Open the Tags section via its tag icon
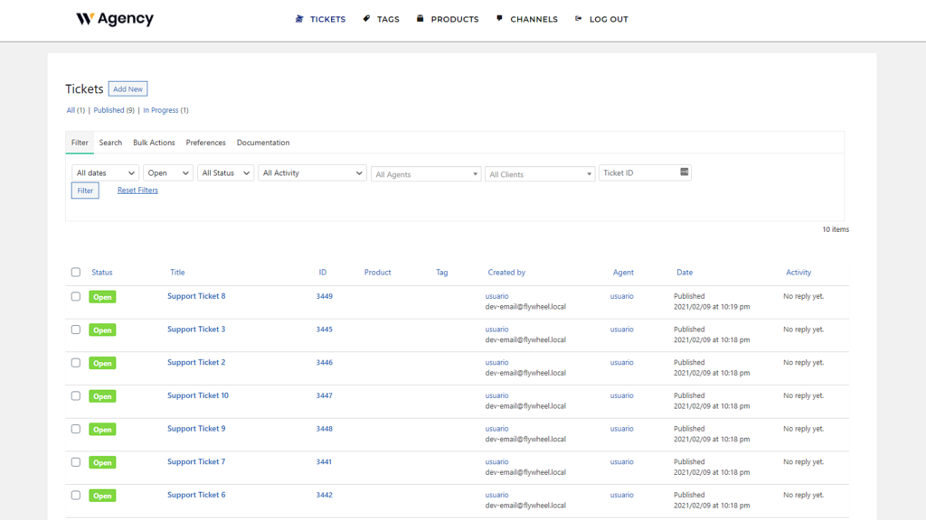The image size is (926, 520). [x=364, y=19]
